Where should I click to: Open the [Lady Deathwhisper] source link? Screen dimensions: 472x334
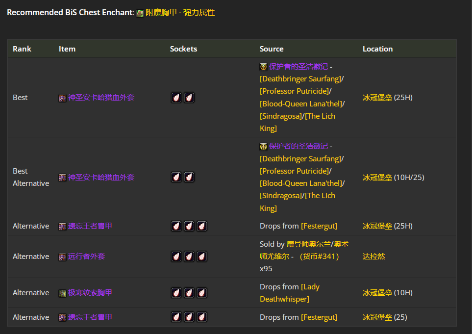(x=289, y=293)
